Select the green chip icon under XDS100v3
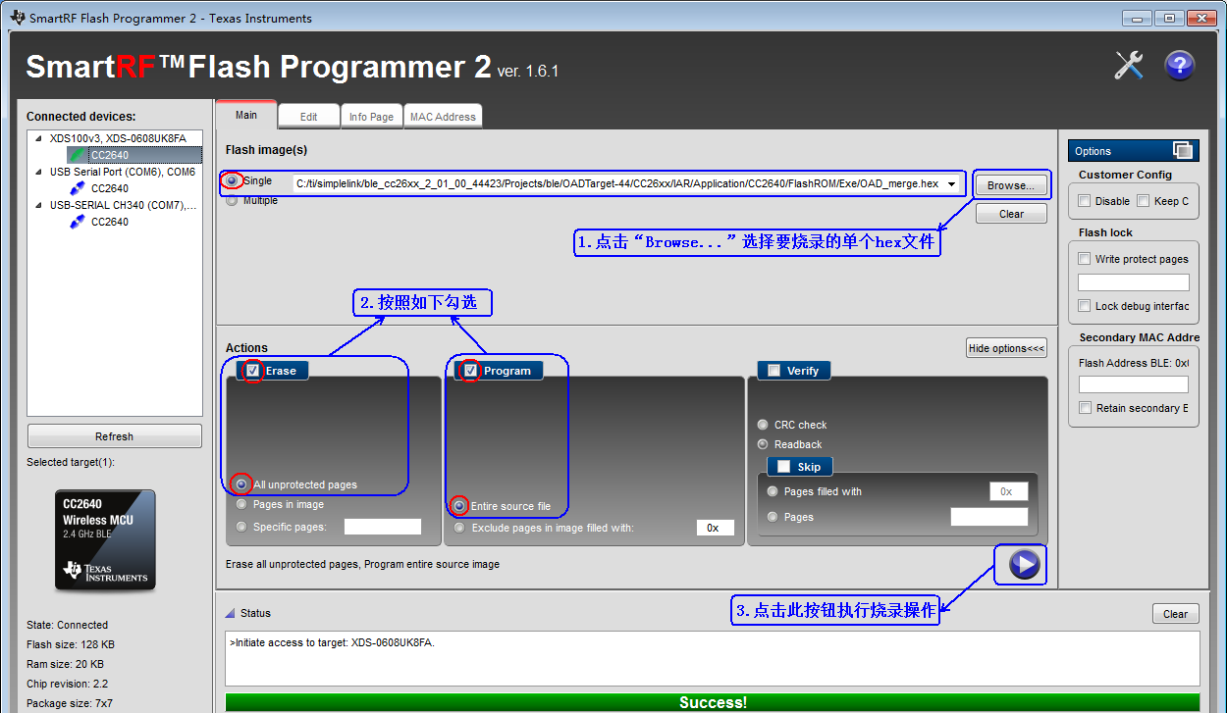This screenshot has width=1227, height=713. pyautogui.click(x=77, y=154)
